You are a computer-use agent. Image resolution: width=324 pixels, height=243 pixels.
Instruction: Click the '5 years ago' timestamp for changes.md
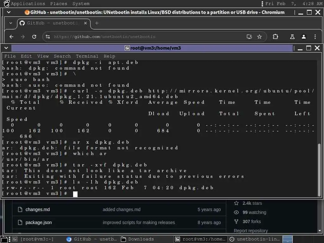(209, 209)
